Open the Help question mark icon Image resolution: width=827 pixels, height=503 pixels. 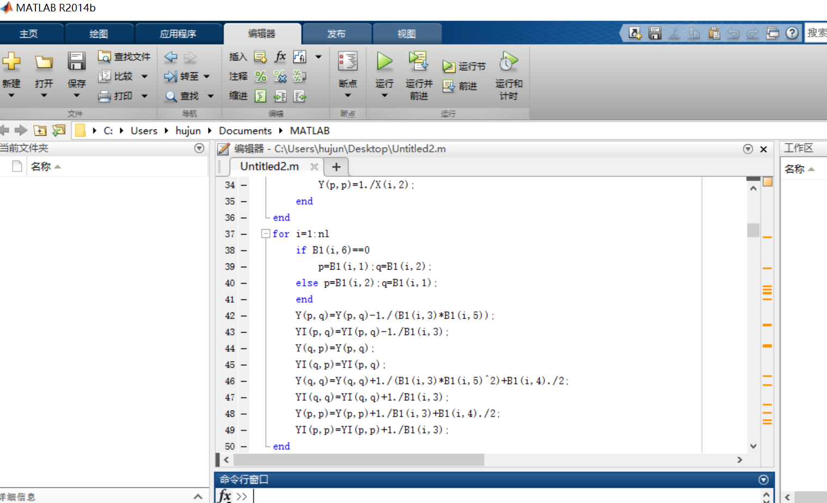[792, 33]
